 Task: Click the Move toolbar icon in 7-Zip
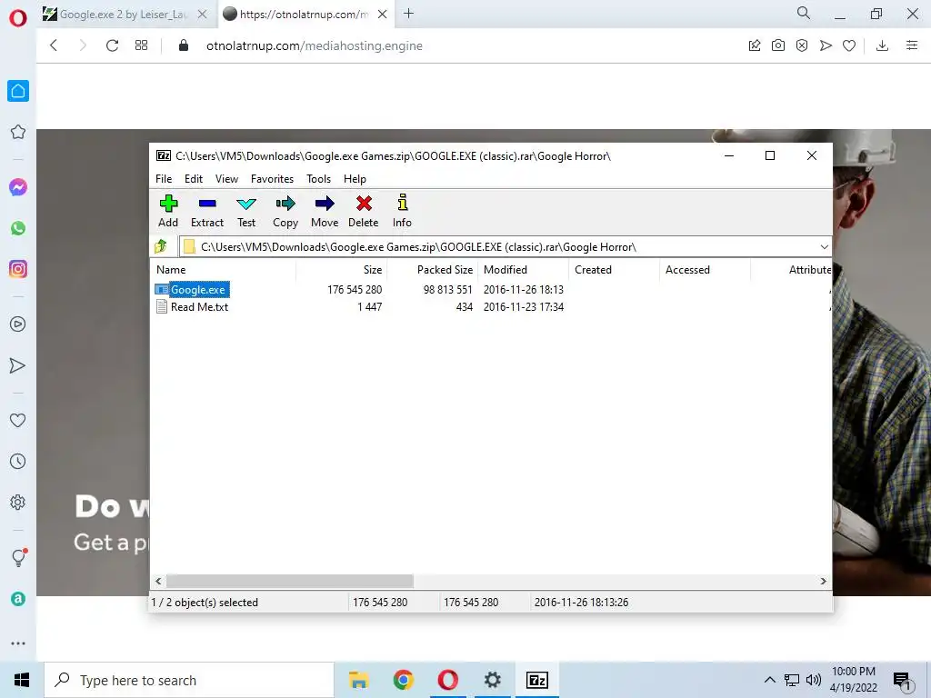click(325, 211)
